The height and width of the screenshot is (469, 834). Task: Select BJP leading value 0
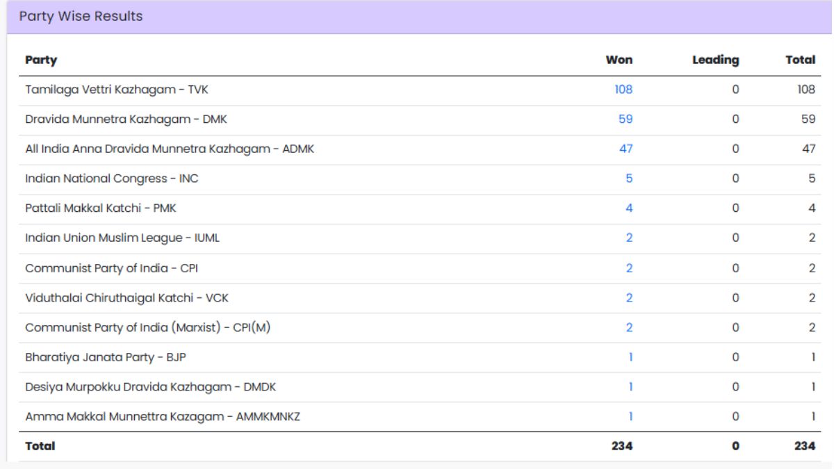(735, 357)
